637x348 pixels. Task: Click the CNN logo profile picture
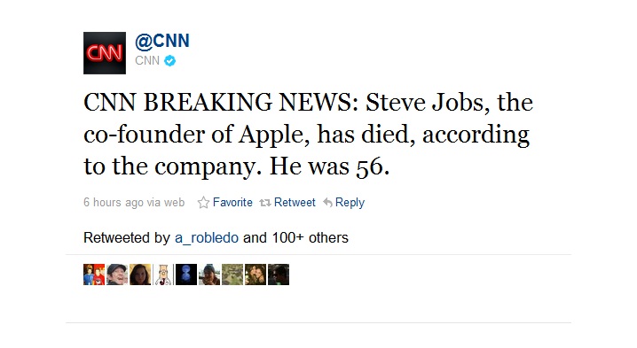tap(105, 53)
